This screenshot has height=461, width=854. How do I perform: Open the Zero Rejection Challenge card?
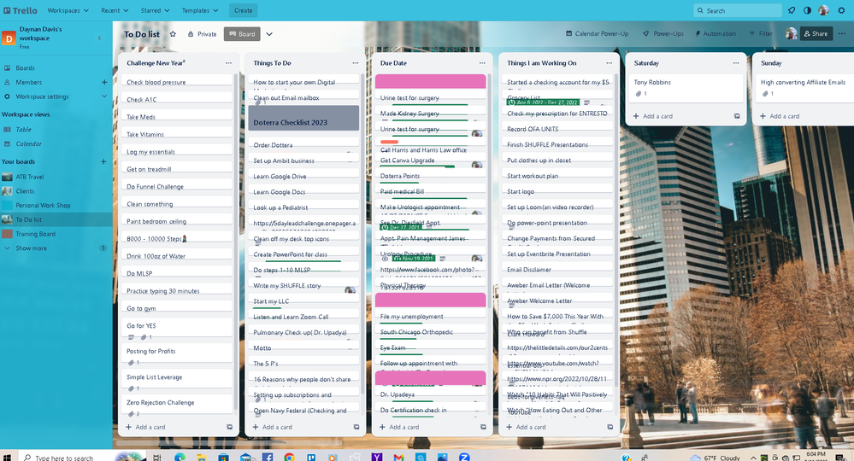(176, 407)
